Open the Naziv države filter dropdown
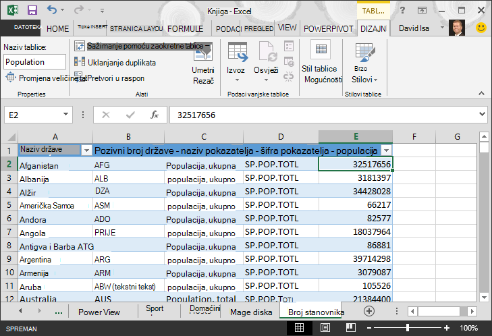Viewport: 492px width, 336px height. (86, 150)
